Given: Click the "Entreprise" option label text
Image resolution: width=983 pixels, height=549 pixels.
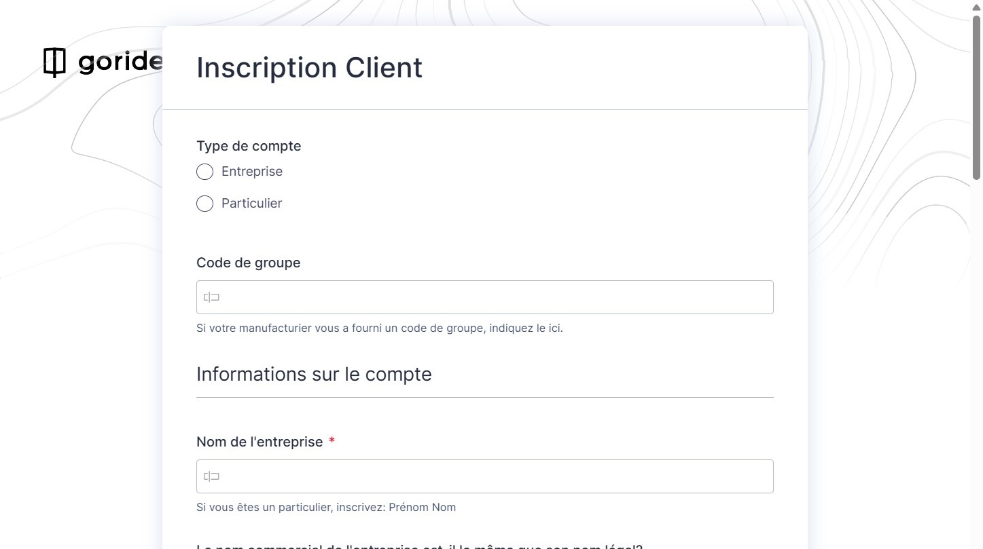Looking at the screenshot, I should (251, 172).
